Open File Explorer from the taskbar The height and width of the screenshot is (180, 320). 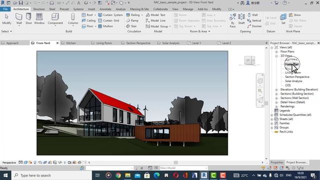tap(127, 175)
